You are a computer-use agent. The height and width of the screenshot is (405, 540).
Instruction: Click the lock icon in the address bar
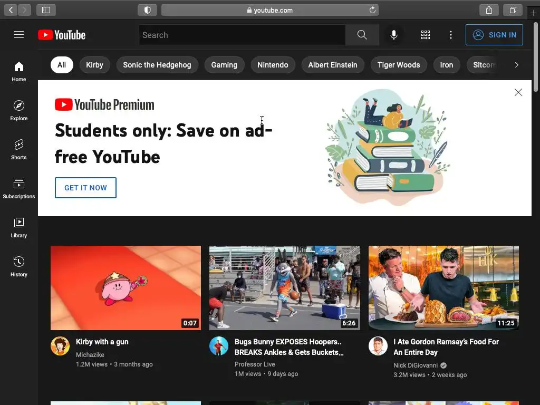tap(249, 11)
